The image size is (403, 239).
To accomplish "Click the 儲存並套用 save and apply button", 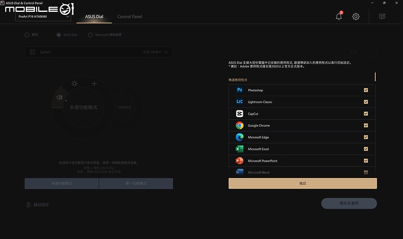I will (349, 203).
